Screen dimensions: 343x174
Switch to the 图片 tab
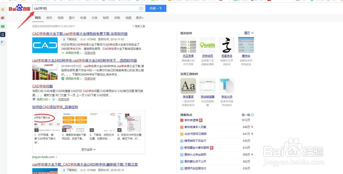click(x=72, y=18)
